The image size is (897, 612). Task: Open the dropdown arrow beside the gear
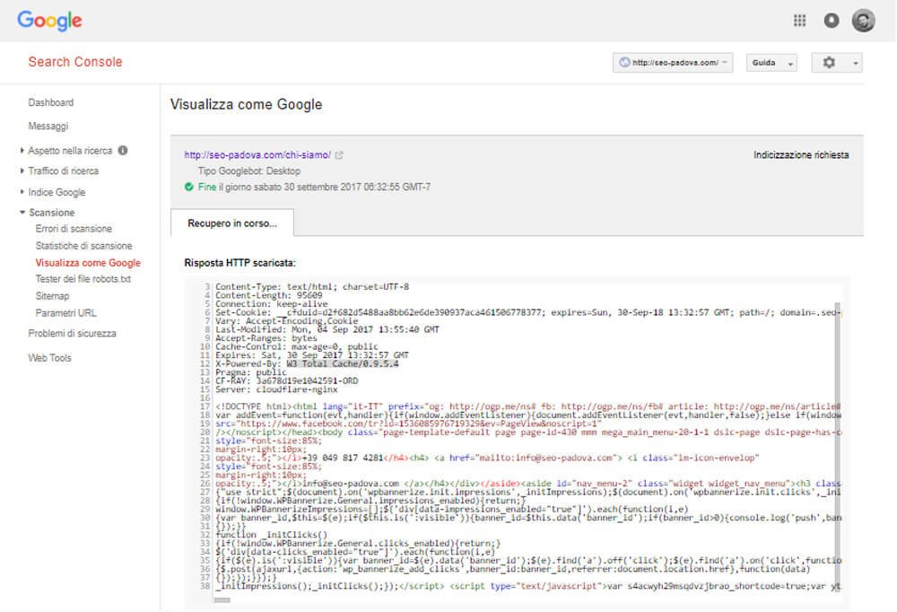click(x=855, y=63)
